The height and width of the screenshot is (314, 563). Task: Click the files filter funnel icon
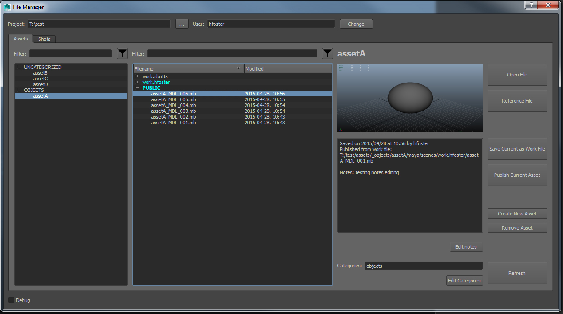327,54
